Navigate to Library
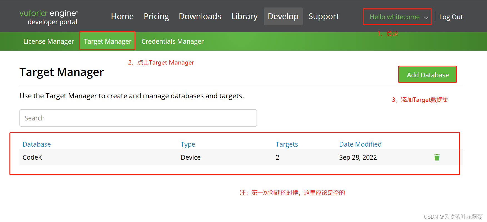 [x=244, y=16]
